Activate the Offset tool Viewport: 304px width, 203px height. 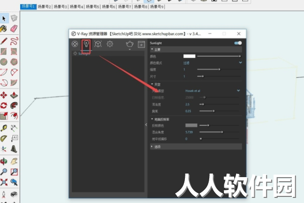pyautogui.click(x=14, y=116)
